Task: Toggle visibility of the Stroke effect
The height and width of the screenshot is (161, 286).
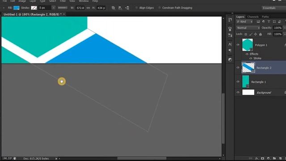Action: 251,59
